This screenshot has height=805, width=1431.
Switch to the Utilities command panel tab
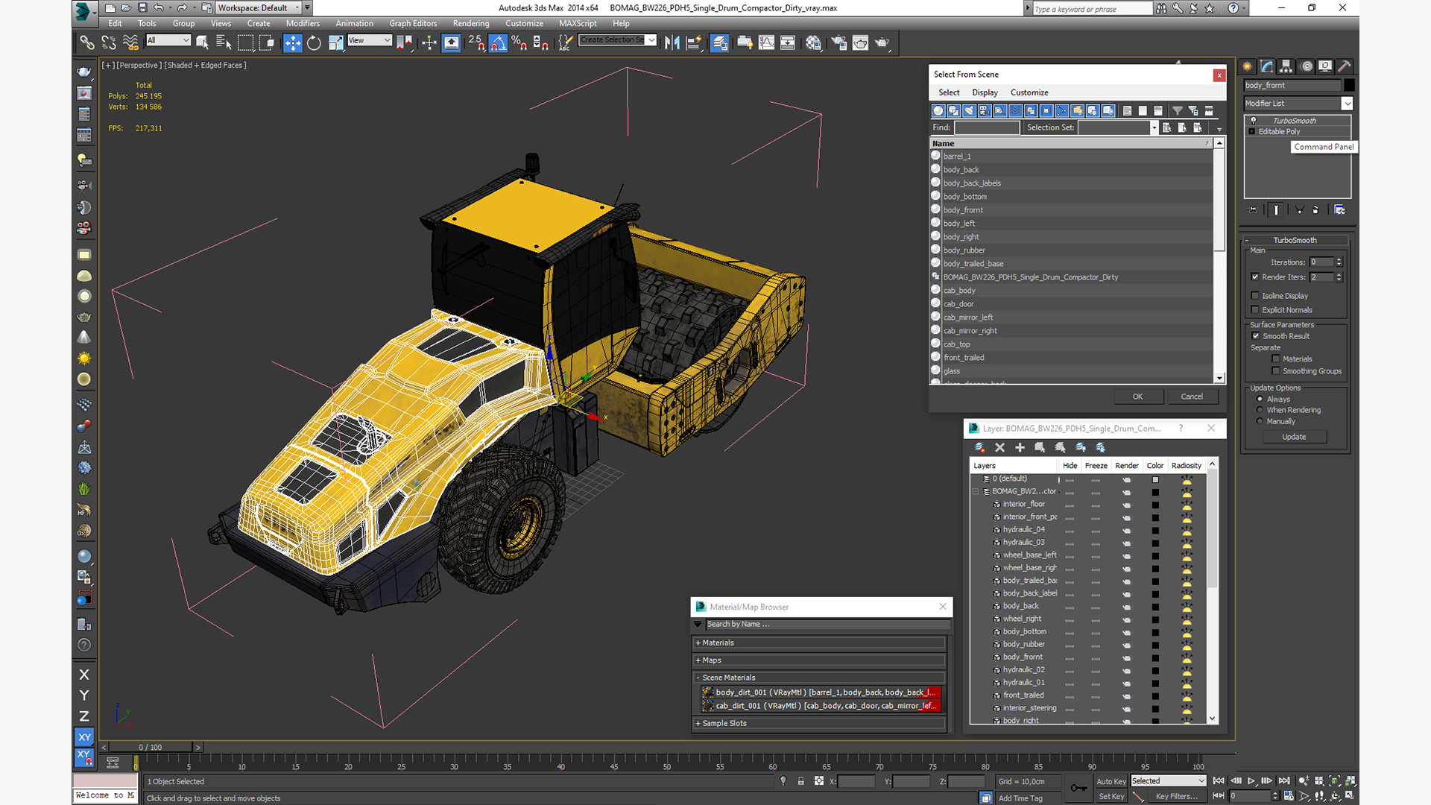(1344, 66)
